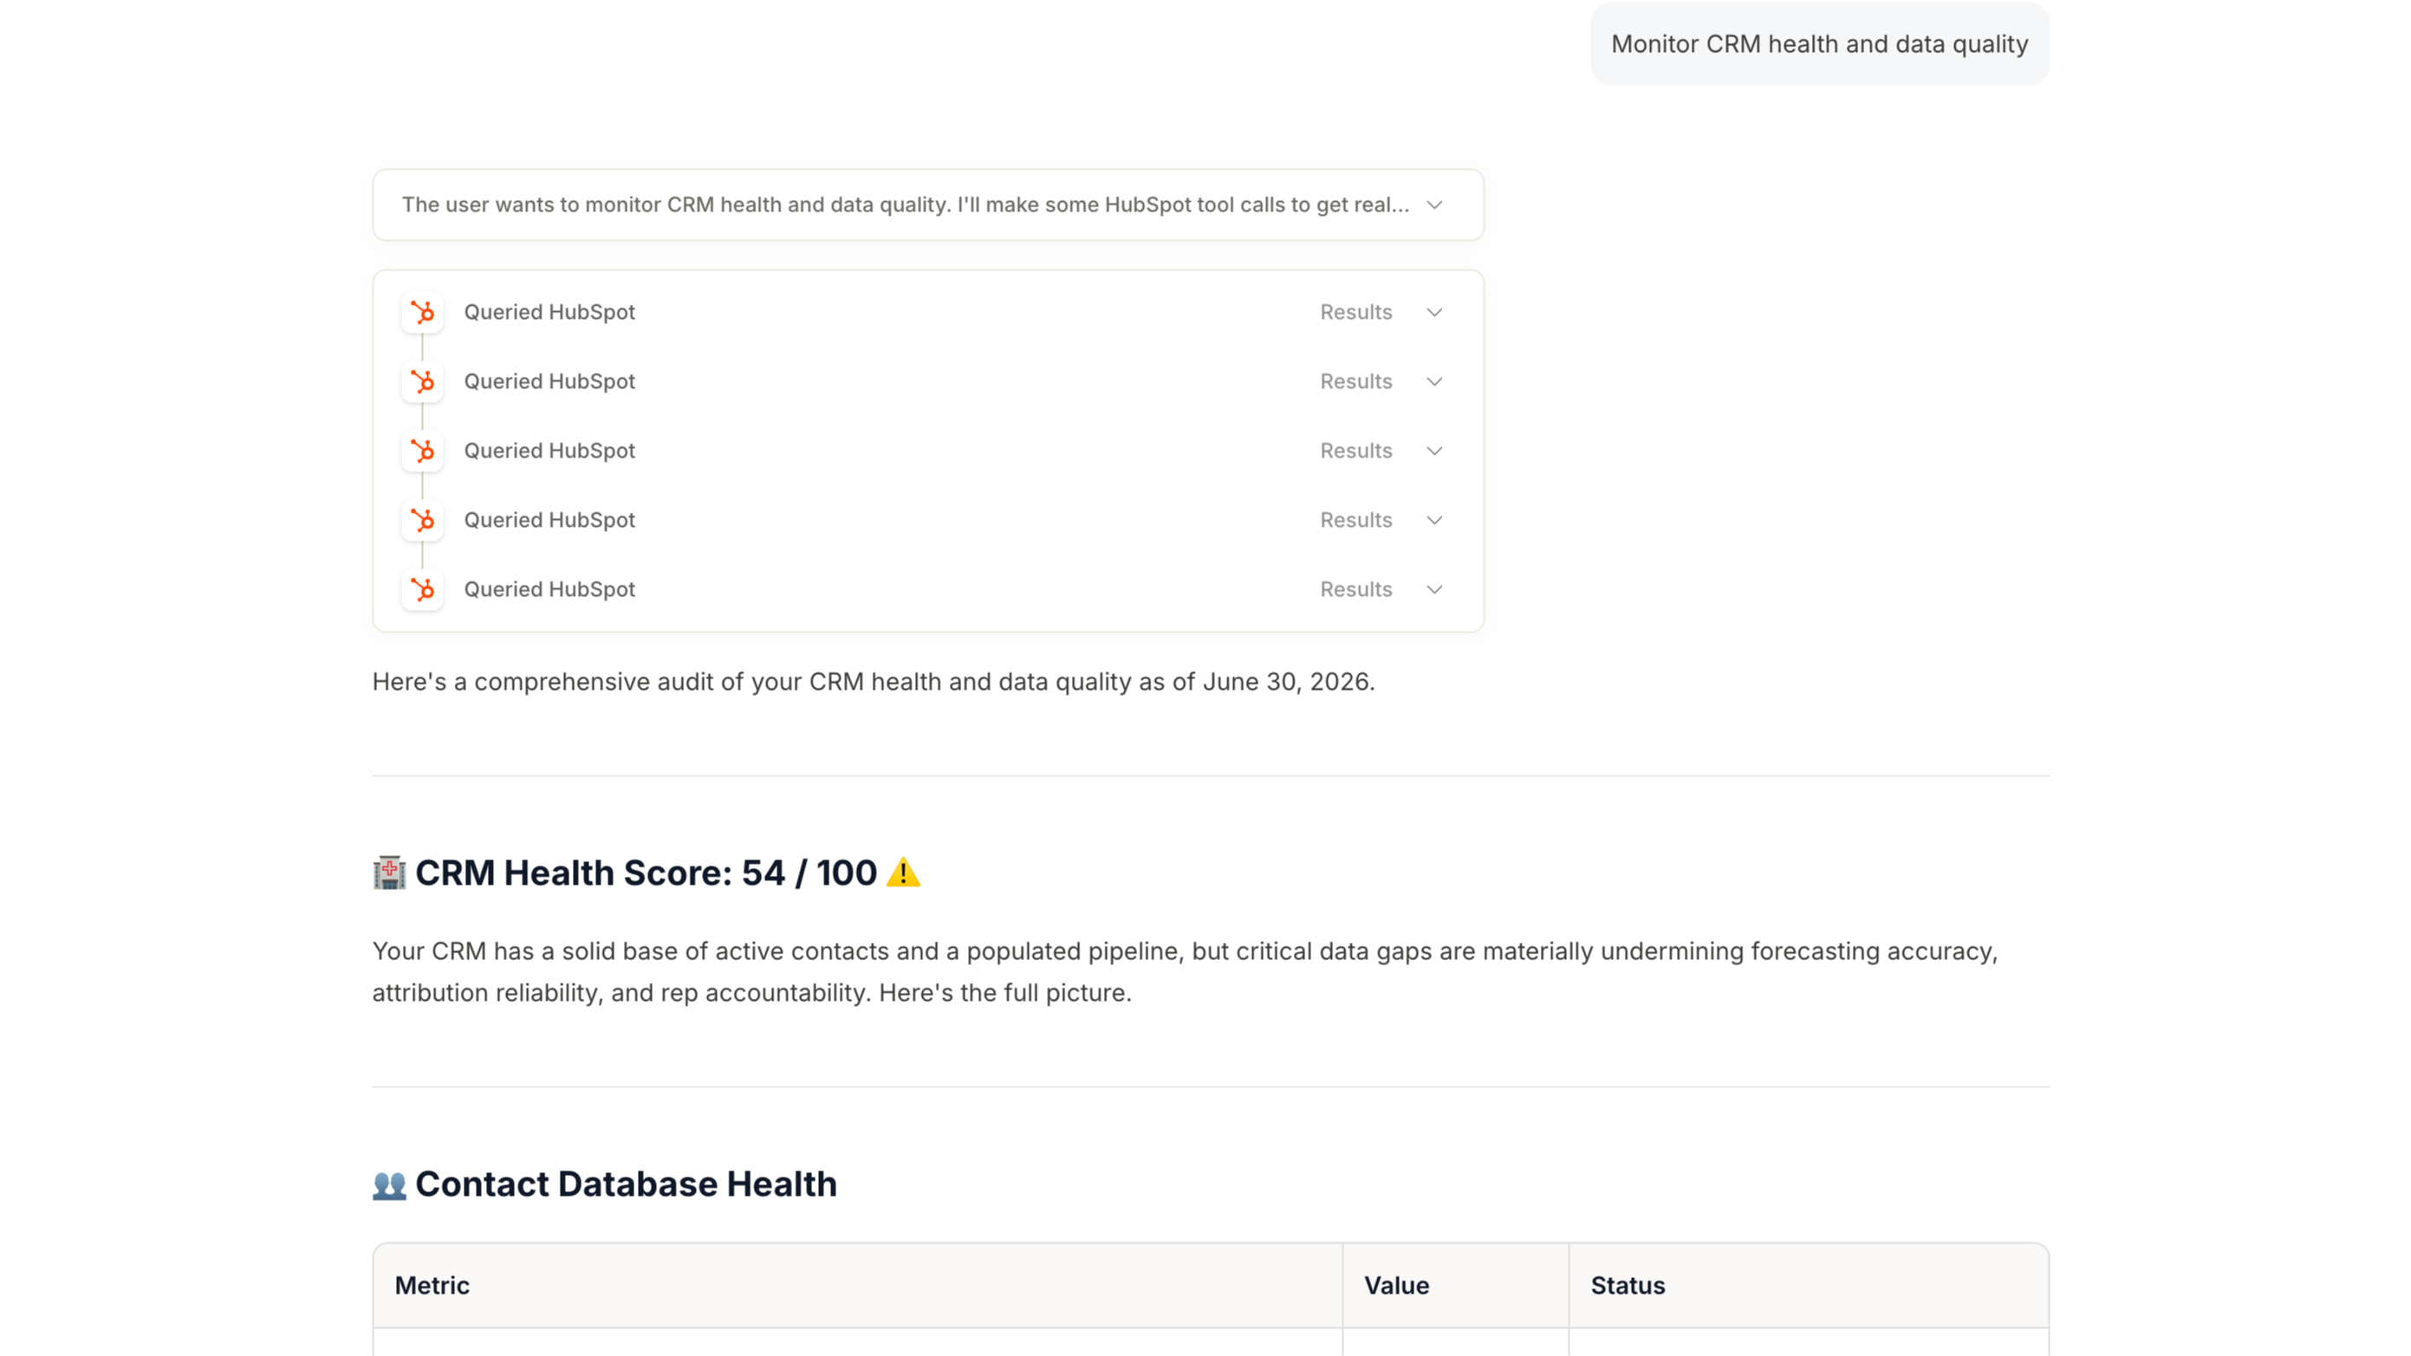This screenshot has width=2411, height=1356.
Task: Click the hospital emoji beside CRM Health Score
Action: click(389, 873)
